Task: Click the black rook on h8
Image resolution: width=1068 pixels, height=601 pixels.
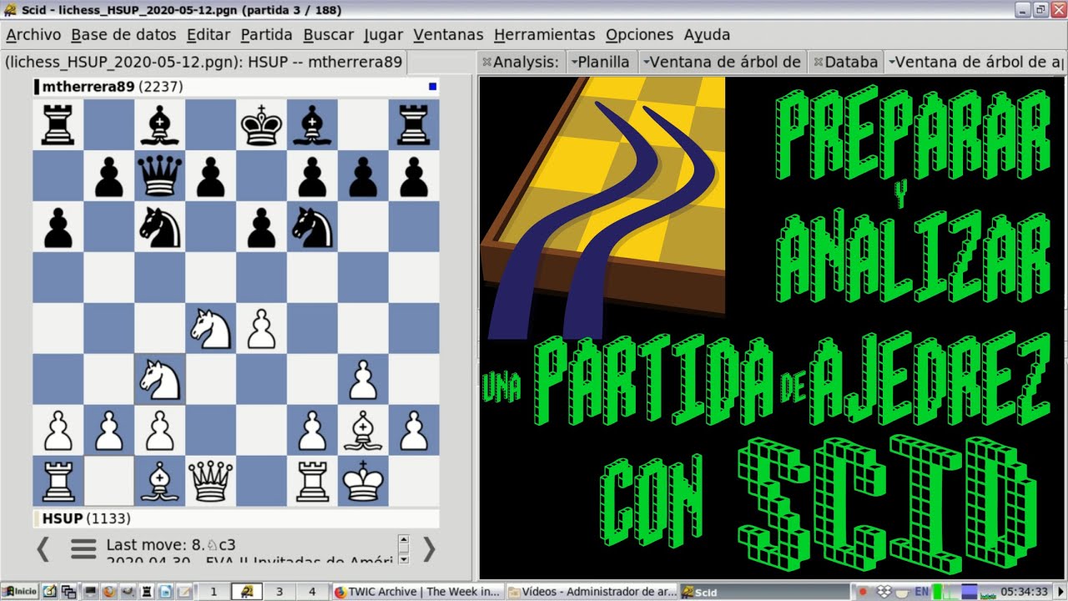Action: (414, 124)
